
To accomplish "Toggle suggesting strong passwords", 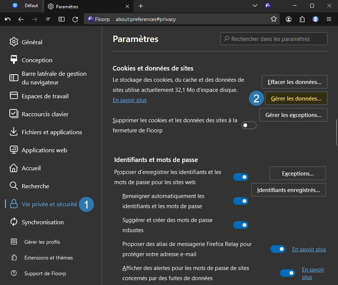I will click(241, 225).
